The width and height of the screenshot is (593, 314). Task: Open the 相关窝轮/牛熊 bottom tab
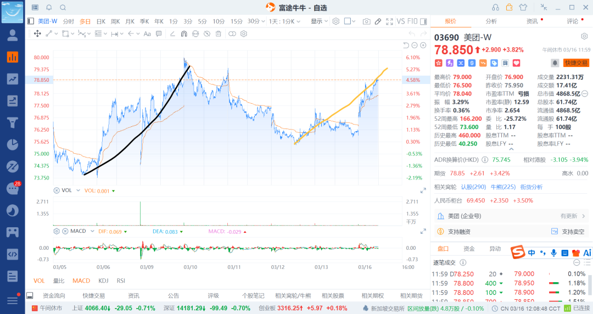tap(293, 296)
